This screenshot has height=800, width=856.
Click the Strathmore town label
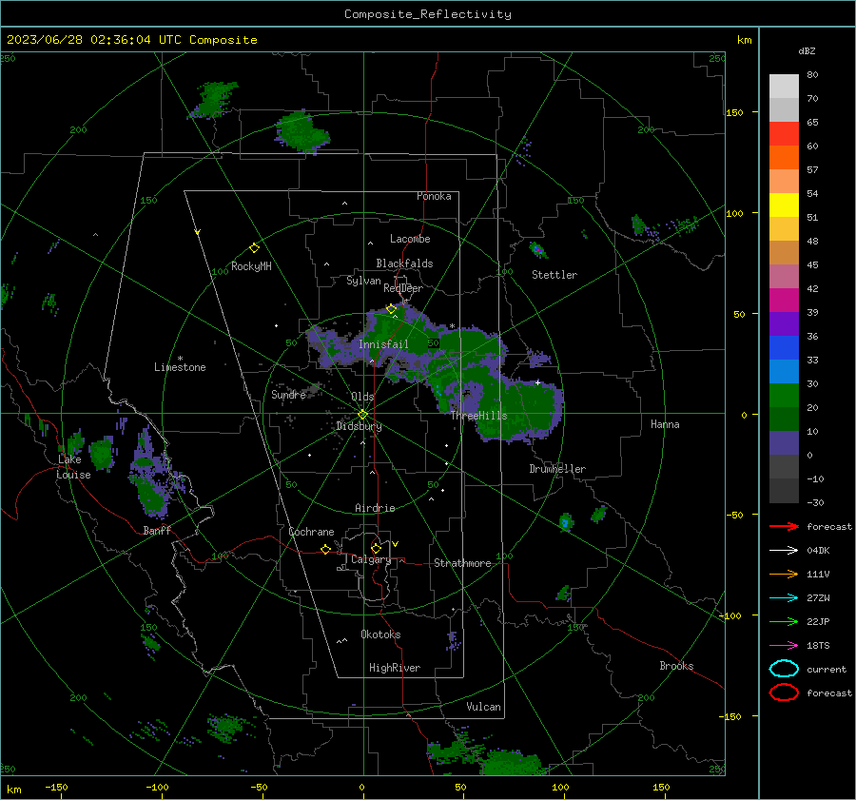click(x=462, y=563)
